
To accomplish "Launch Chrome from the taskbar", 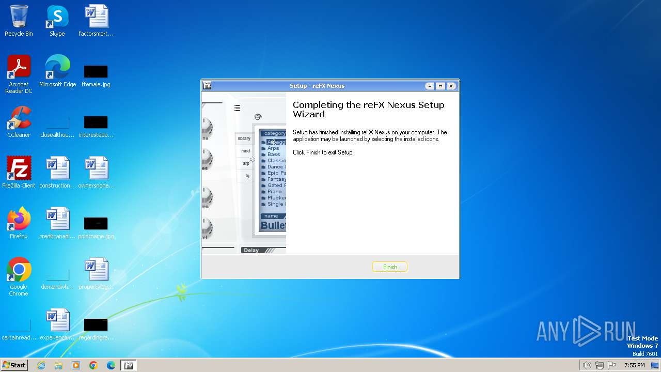I will tap(93, 365).
